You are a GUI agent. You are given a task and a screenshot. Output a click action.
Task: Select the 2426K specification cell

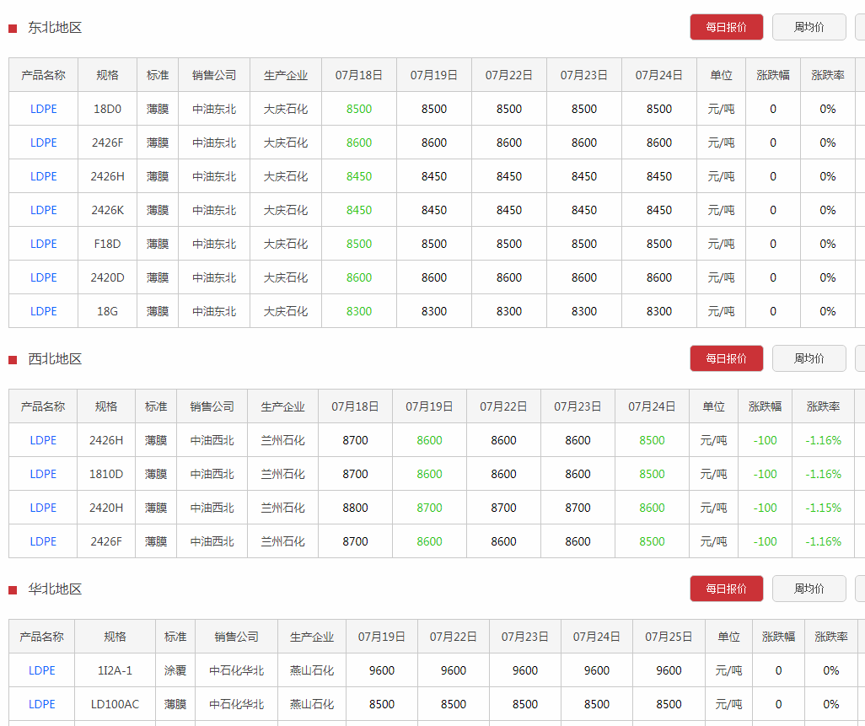pyautogui.click(x=108, y=210)
